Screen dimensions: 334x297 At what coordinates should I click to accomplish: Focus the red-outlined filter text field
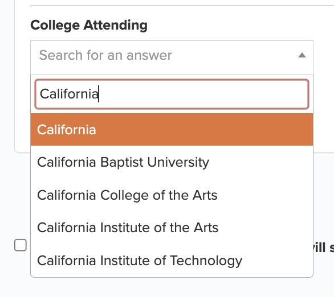coord(172,94)
